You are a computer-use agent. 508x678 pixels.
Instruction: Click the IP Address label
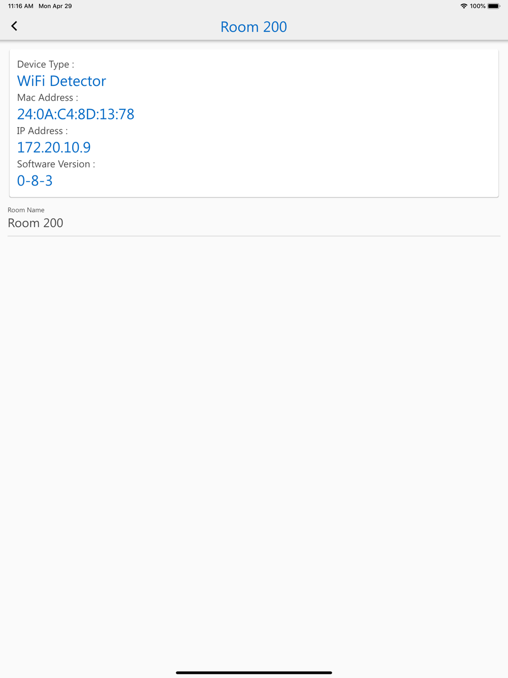pyautogui.click(x=42, y=131)
